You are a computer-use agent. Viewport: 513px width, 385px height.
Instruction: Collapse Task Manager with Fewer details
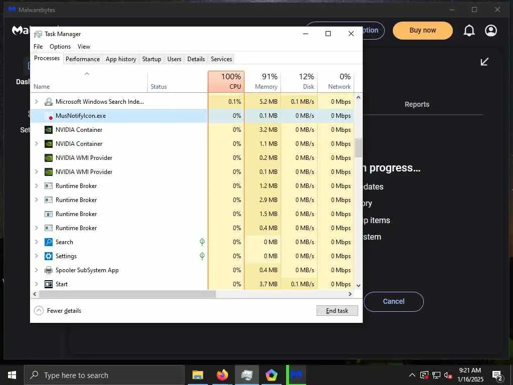coord(58,311)
